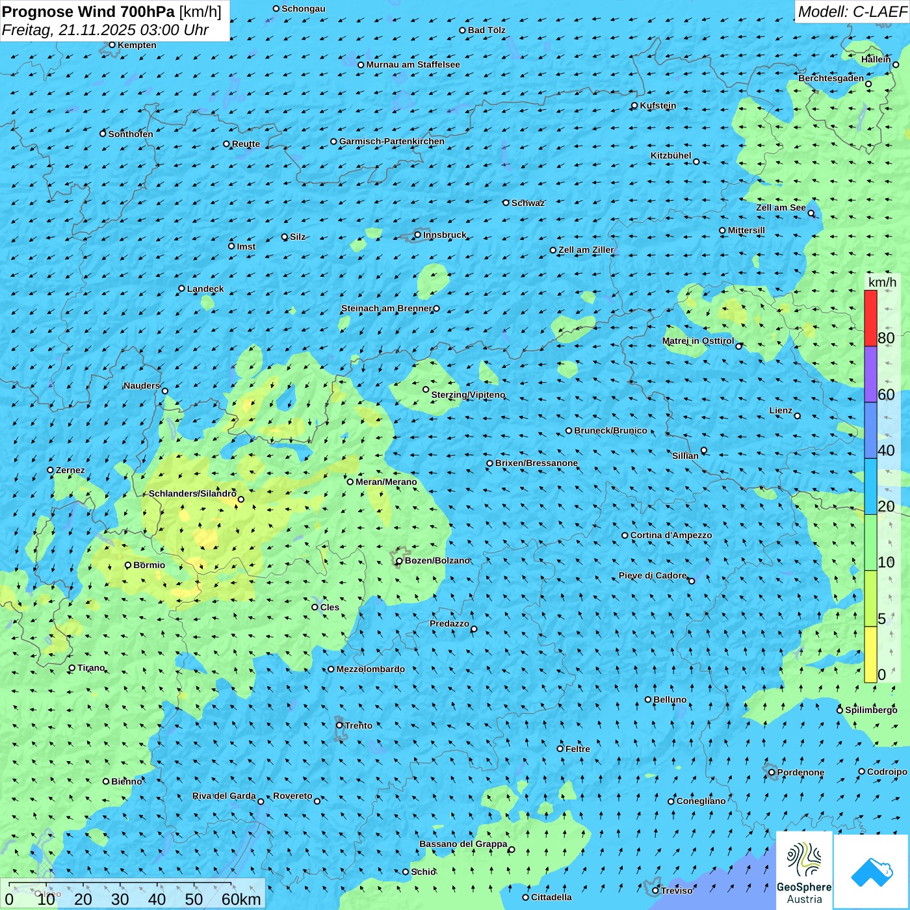
Task: Click the Nauders location dot
Action: 165,391
